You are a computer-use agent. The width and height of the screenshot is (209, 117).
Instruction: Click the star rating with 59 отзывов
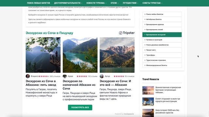point(119,76)
